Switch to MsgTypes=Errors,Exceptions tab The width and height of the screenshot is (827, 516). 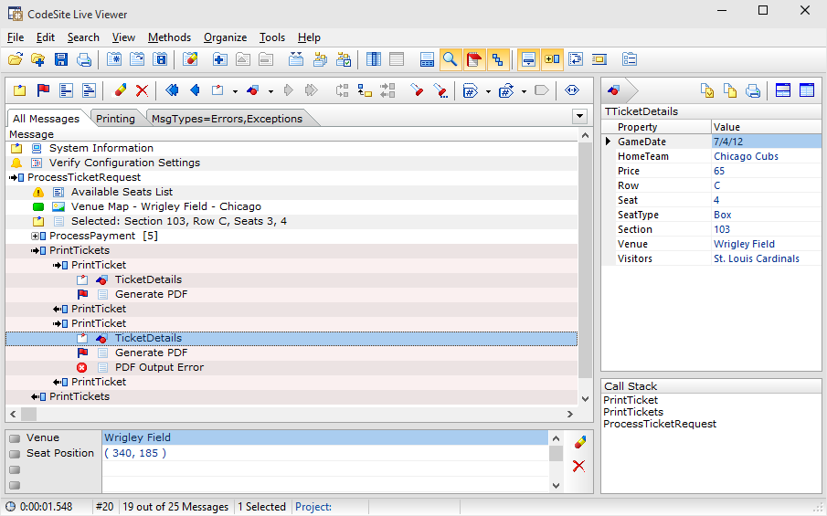pyautogui.click(x=227, y=119)
